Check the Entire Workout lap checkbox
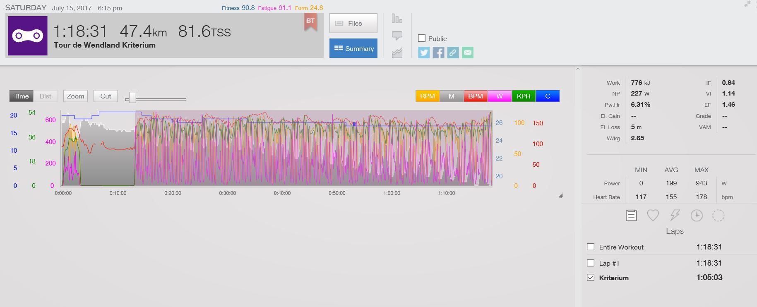 click(591, 247)
